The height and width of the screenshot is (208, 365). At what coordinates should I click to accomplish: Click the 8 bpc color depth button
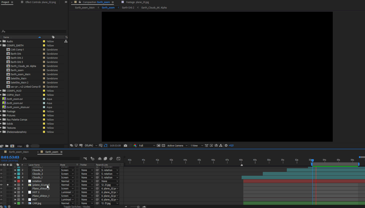(20, 146)
